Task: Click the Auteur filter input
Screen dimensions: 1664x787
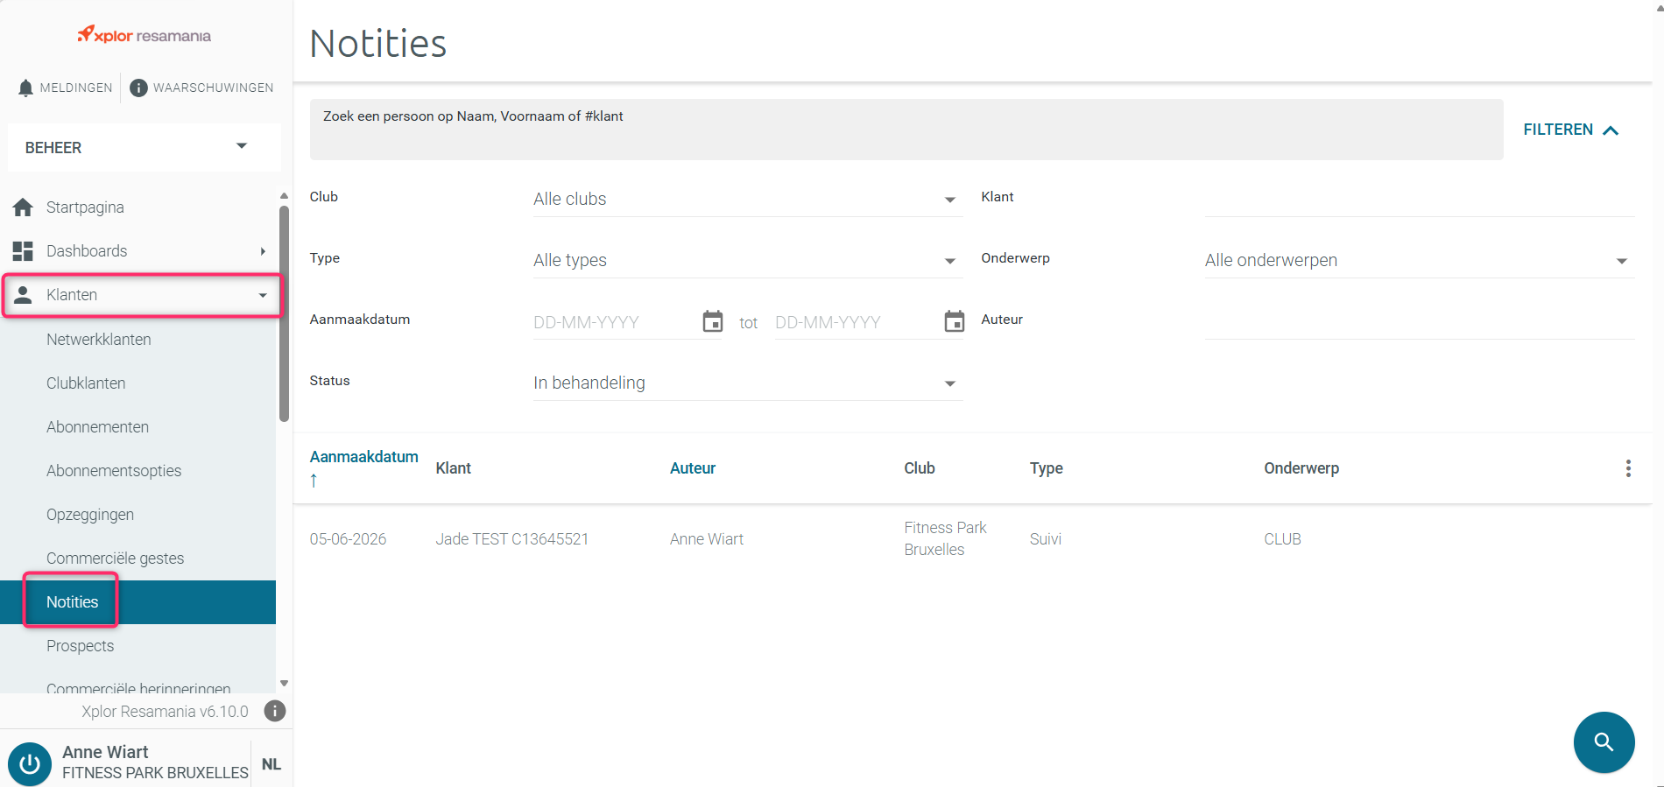Action: click(x=1419, y=321)
